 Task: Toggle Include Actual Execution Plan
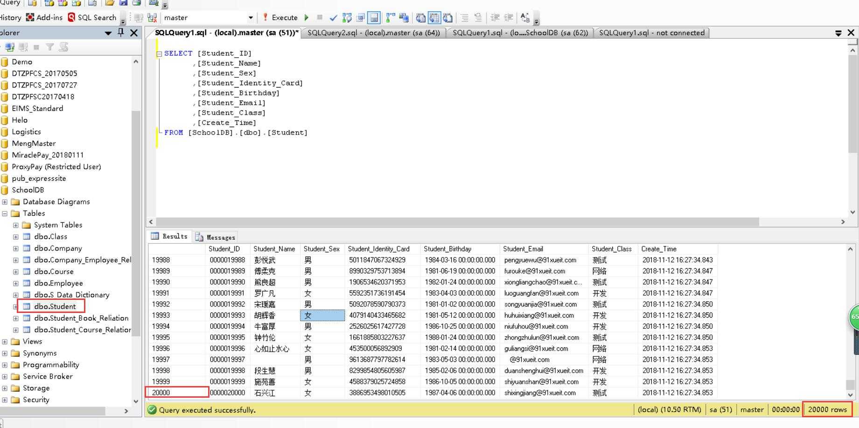coord(391,18)
